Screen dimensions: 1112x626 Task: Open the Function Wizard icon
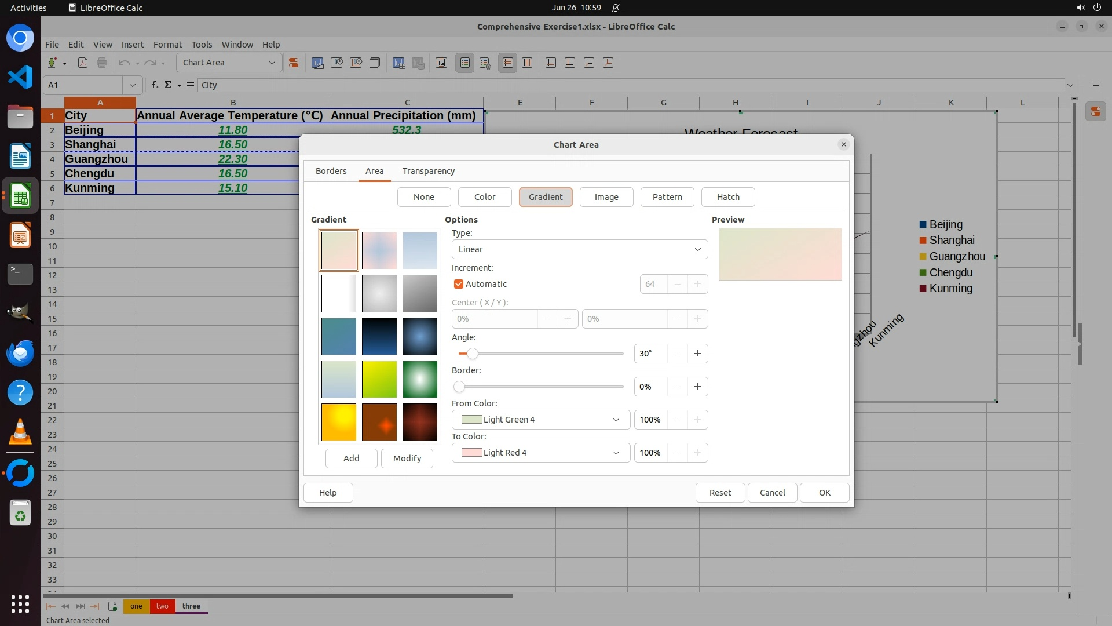pyautogui.click(x=155, y=85)
